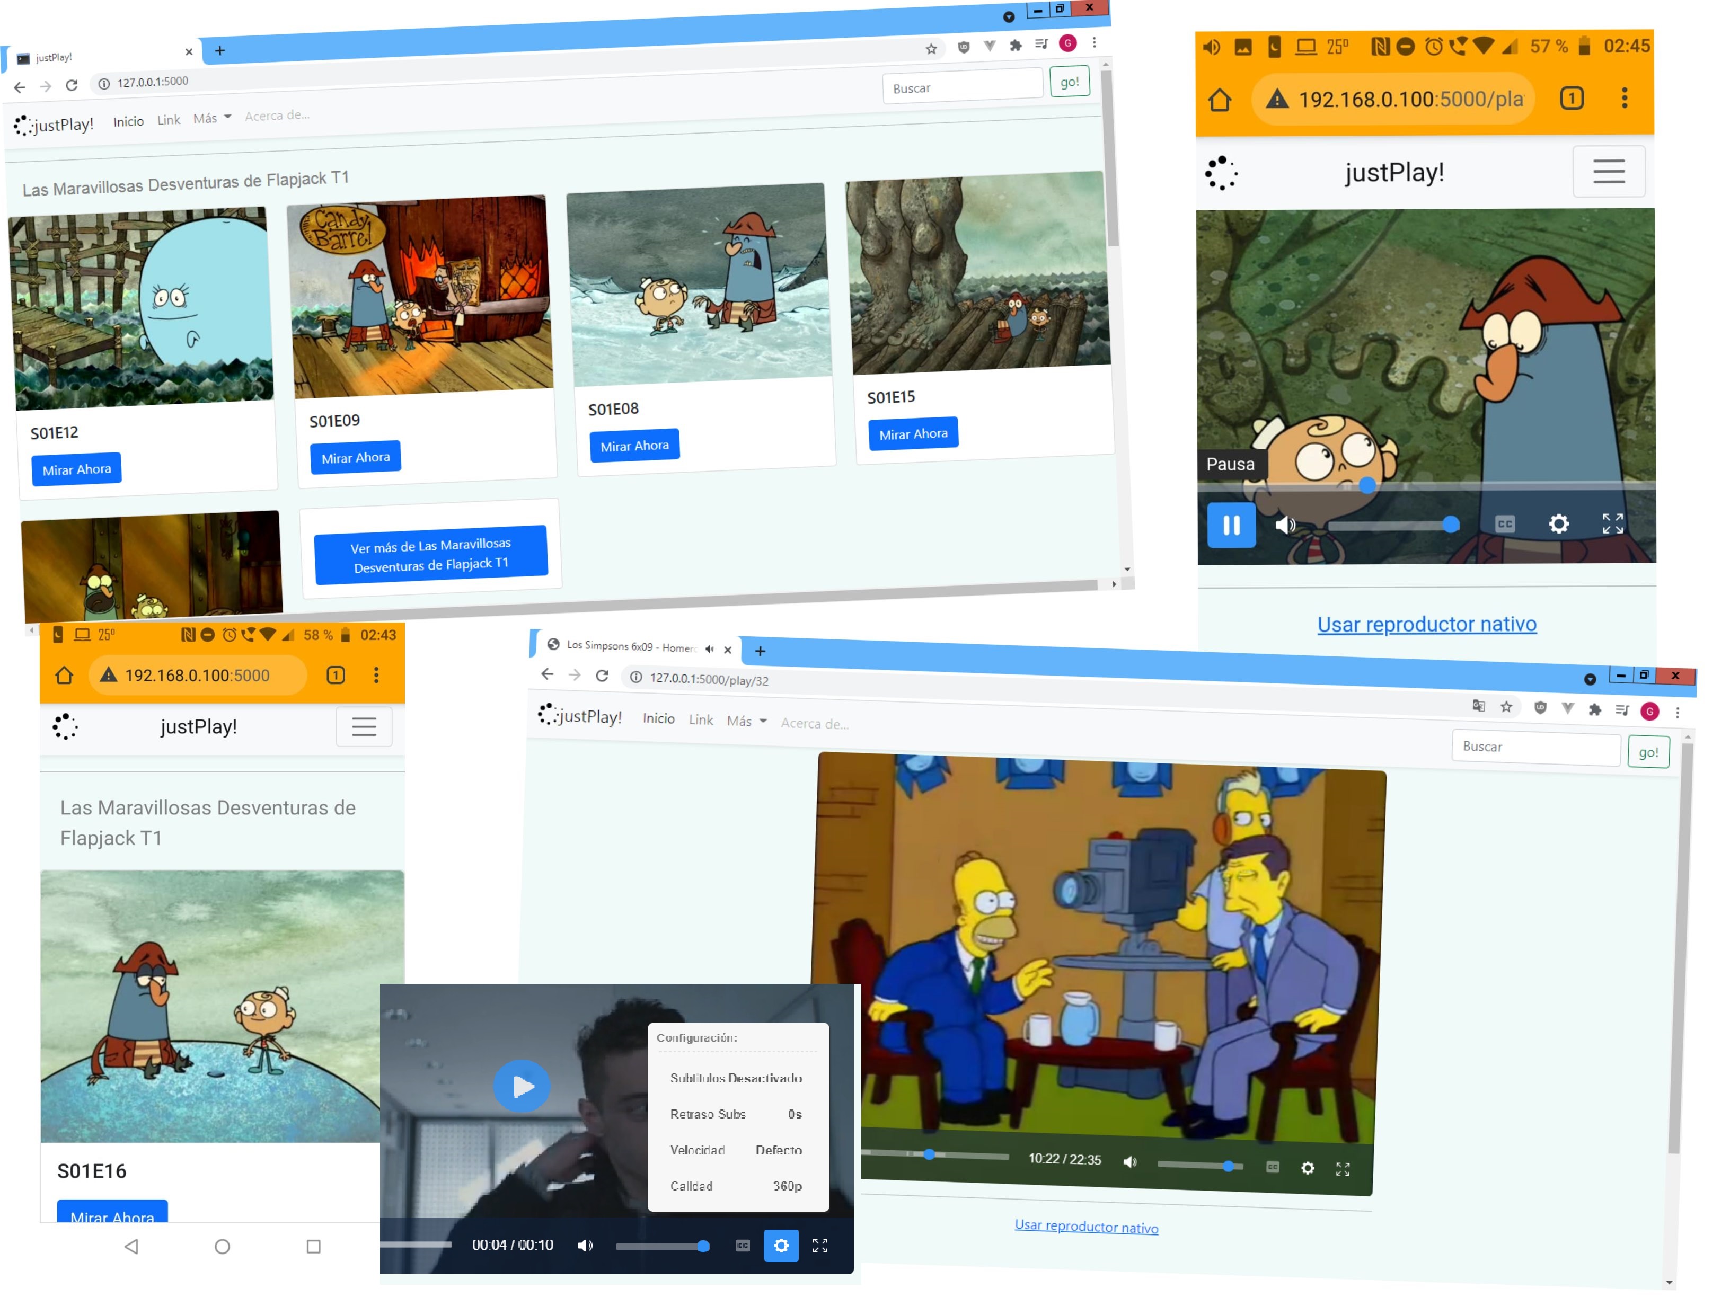Bookmark the page with the star icon in the top browser
The height and width of the screenshot is (1297, 1730).
pyautogui.click(x=931, y=49)
